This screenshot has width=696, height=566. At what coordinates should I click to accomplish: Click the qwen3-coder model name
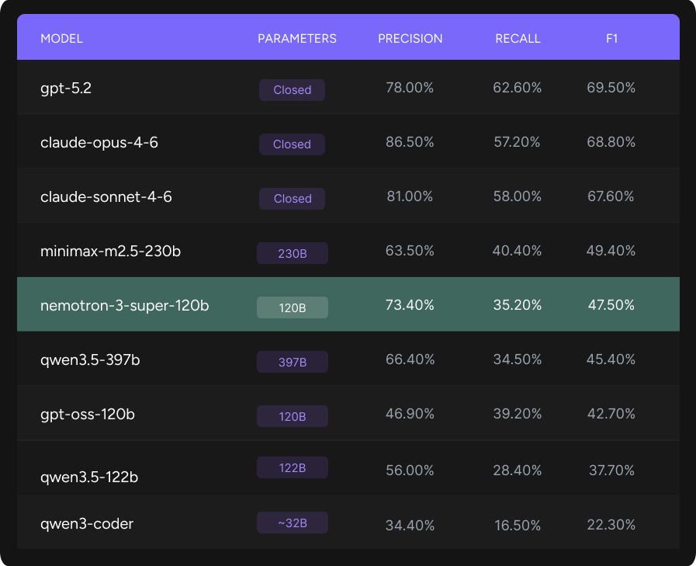(87, 524)
